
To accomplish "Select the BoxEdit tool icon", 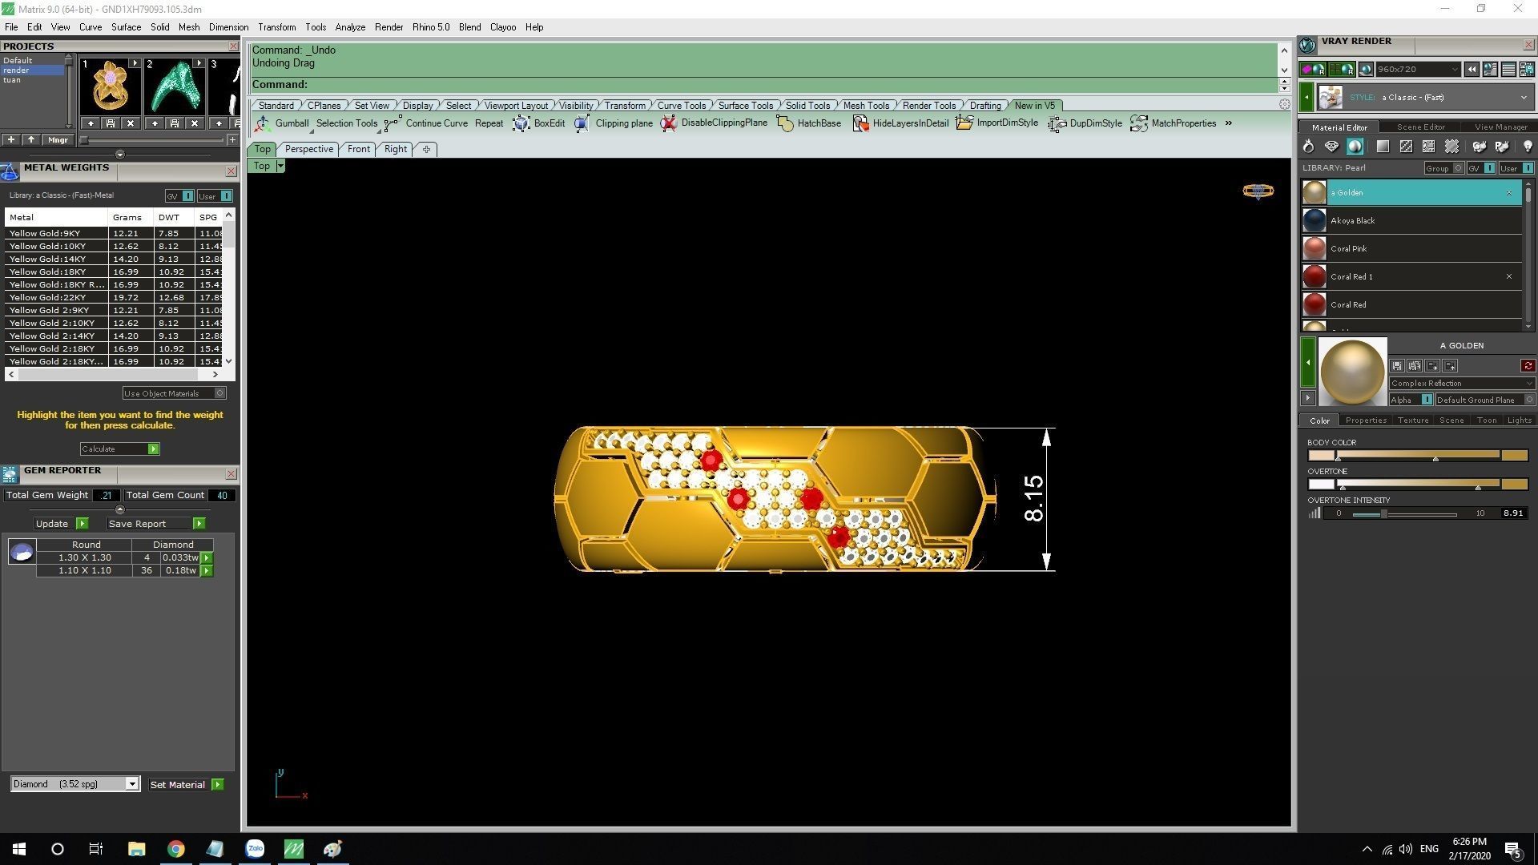I will (521, 123).
